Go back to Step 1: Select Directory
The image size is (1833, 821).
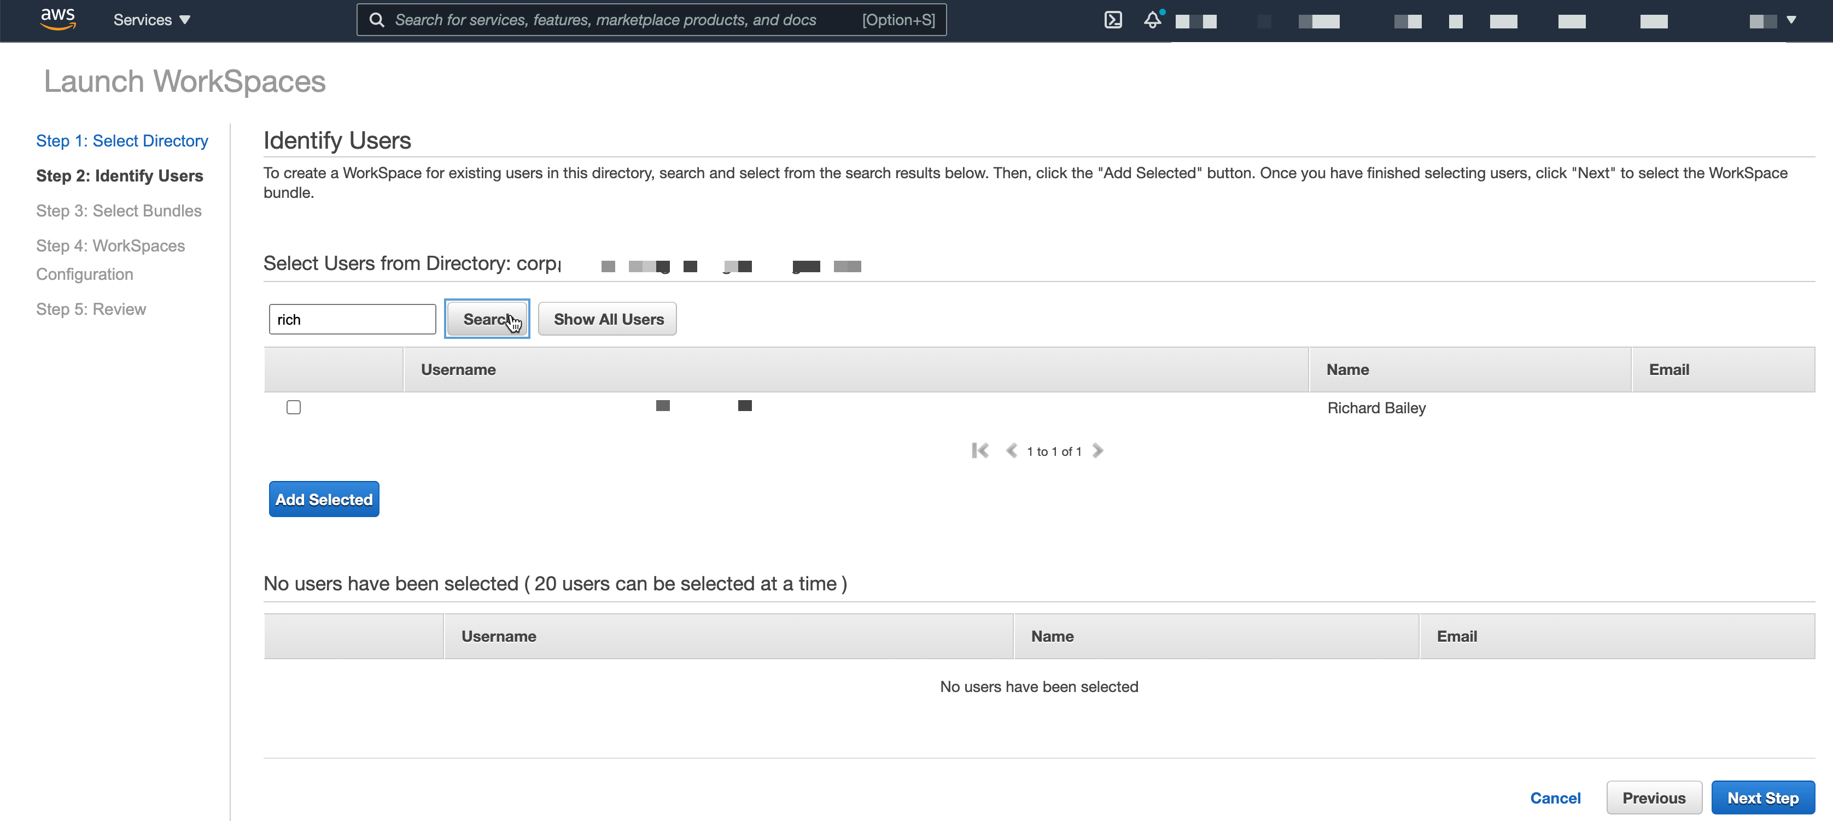pyautogui.click(x=122, y=141)
